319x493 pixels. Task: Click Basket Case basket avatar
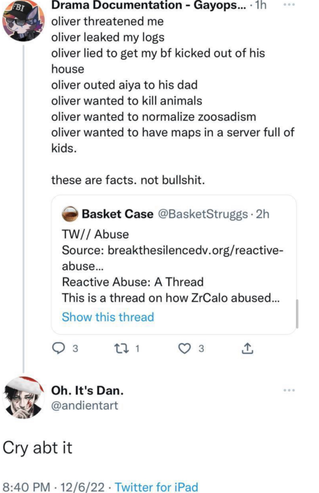(70, 214)
